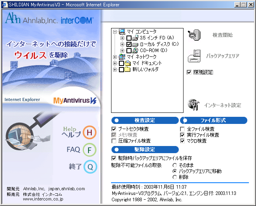Check the 新しいフォルダ checkbox

click(121, 69)
